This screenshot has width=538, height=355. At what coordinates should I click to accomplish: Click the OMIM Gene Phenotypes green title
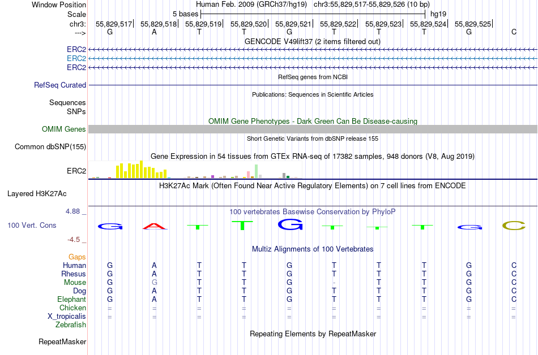(x=313, y=121)
